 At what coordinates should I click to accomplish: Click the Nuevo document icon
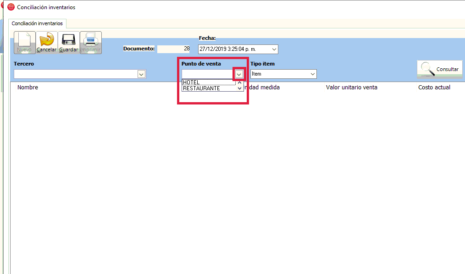click(x=24, y=42)
